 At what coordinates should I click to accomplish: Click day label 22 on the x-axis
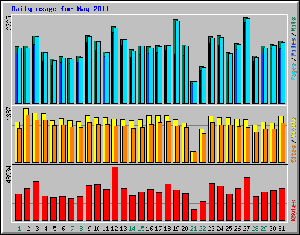202,229
